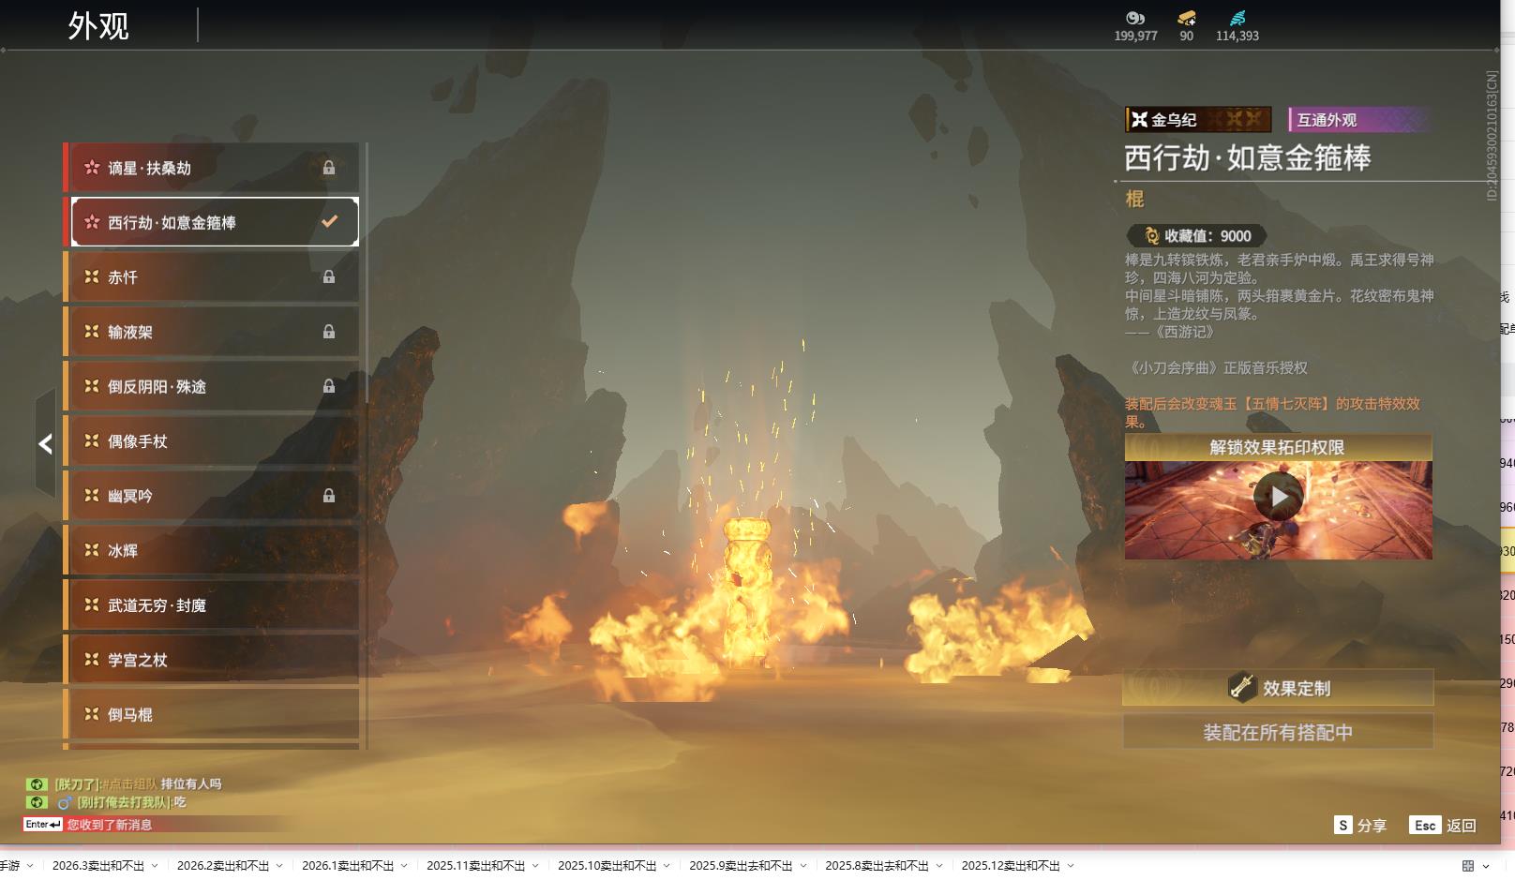Click lock icon on 输液架 row
Viewport: 1515px width, 880px height.
click(x=329, y=332)
